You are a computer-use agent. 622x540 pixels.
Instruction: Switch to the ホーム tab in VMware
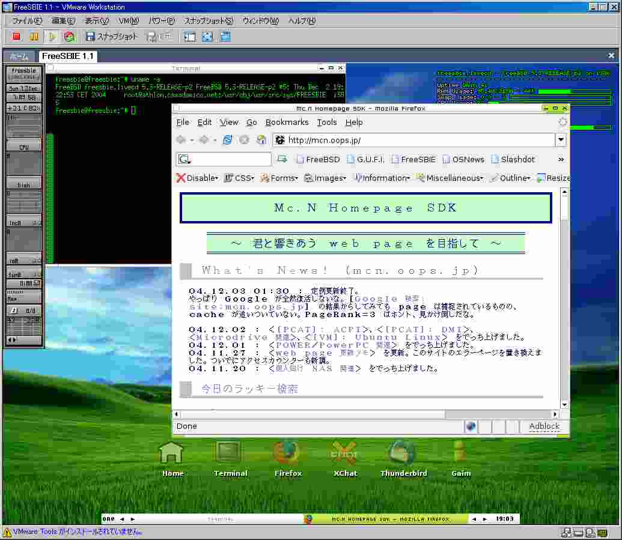point(19,56)
